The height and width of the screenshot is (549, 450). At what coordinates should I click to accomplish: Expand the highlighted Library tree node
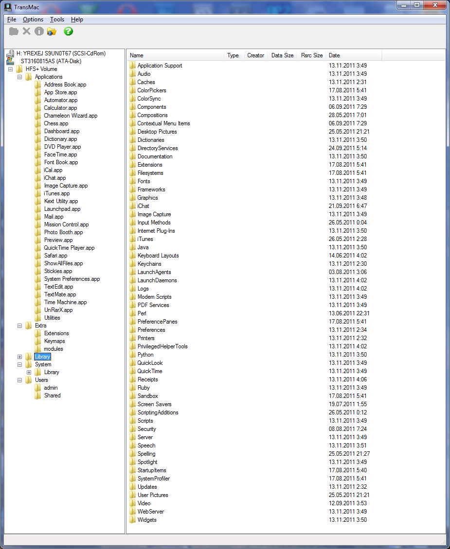point(19,357)
